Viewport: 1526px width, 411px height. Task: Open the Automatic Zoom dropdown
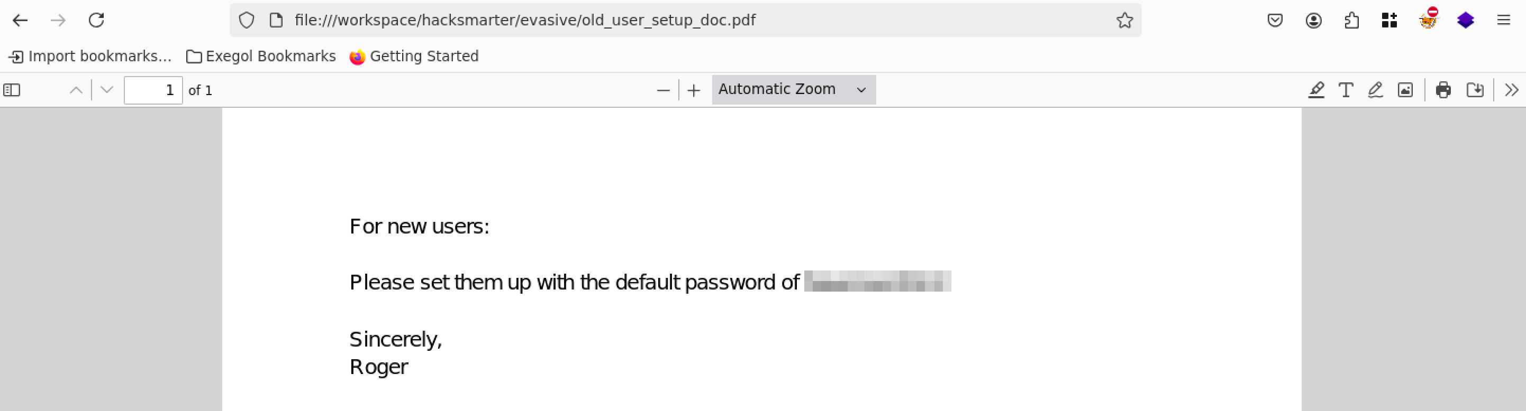tap(793, 90)
